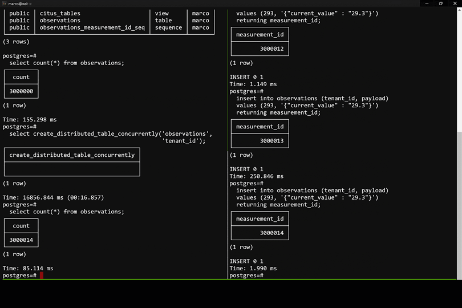Restore down the terminal window

pyautogui.click(x=441, y=3)
